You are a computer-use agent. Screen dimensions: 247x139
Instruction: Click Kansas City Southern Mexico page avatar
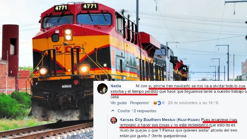[114, 120]
